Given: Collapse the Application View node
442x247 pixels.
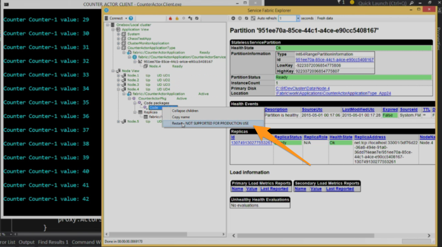Looking at the screenshot, I should tap(113, 29).
